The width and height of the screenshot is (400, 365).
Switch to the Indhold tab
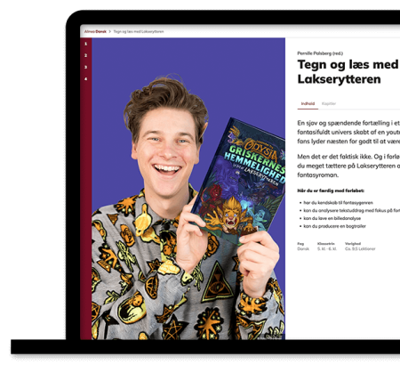[308, 103]
